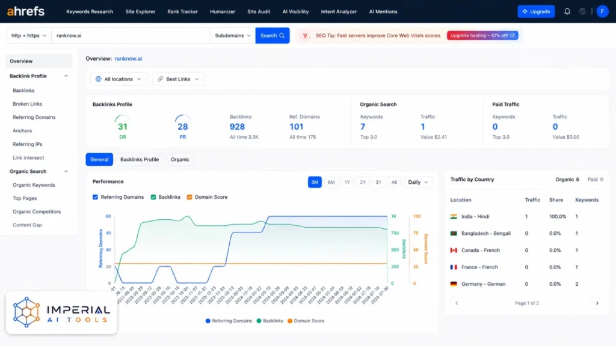This screenshot has height=346, width=616.
Task: Open Site Explorer menu
Action: 140,11
